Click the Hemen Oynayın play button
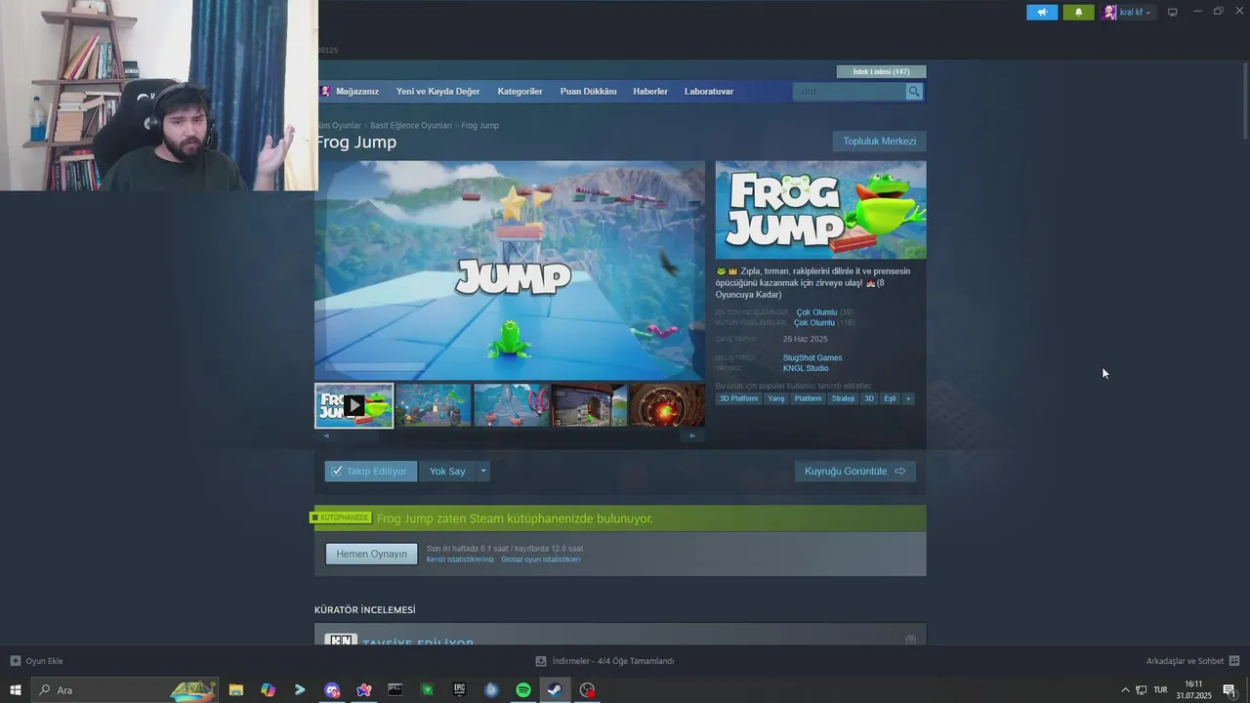This screenshot has width=1250, height=703. tap(371, 554)
